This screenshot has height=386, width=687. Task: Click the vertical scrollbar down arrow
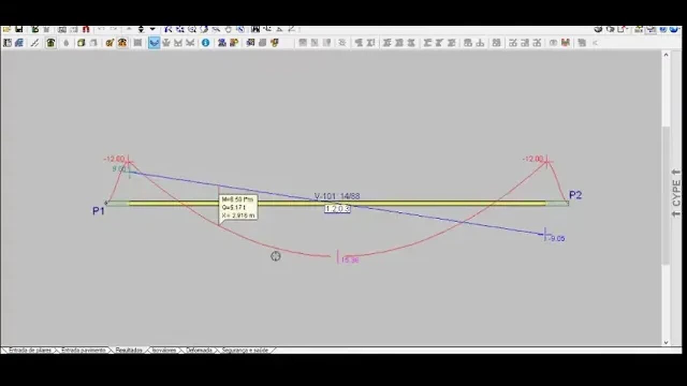tap(666, 343)
